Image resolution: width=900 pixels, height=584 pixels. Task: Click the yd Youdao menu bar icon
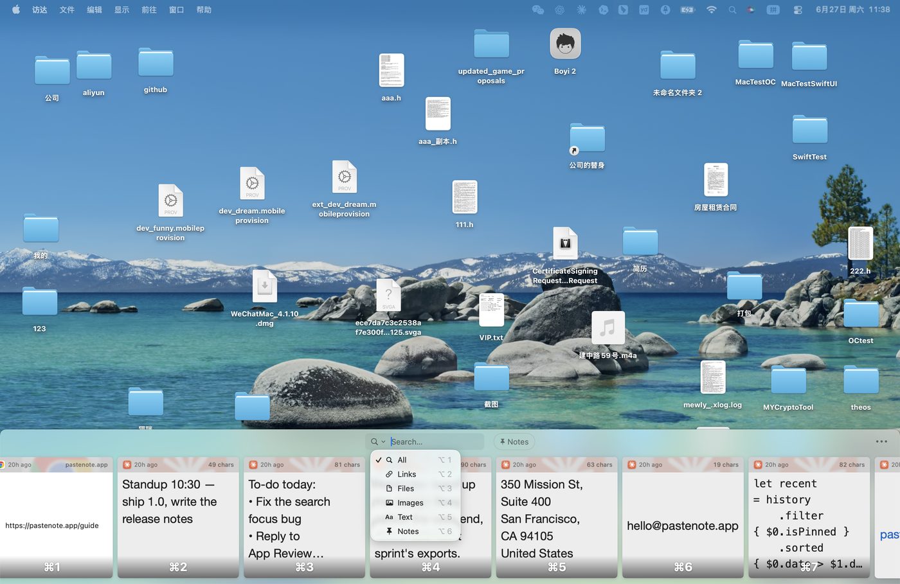[x=644, y=10]
